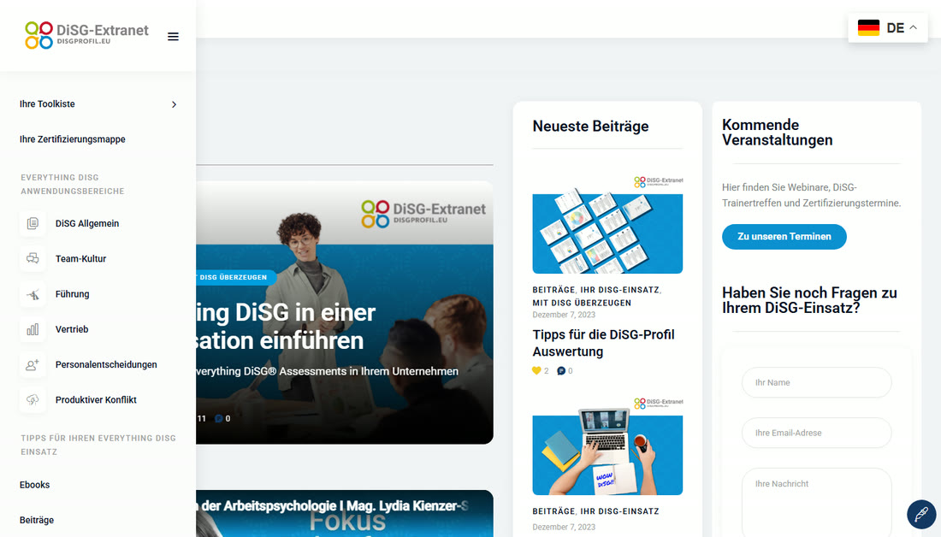
Task: Select Personalentscheidungen in the sidebar
Action: point(106,364)
